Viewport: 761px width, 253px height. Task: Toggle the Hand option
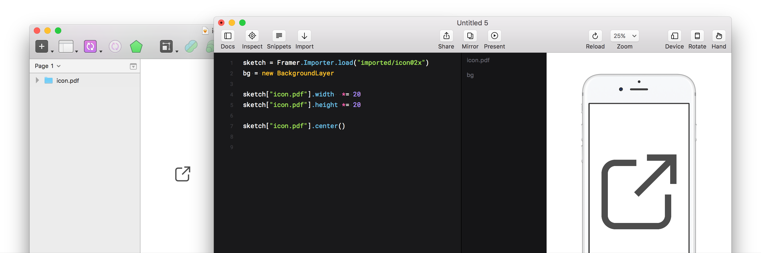pos(719,36)
